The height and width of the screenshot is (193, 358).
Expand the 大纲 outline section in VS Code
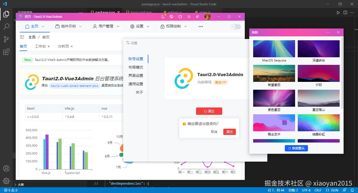point(21,184)
